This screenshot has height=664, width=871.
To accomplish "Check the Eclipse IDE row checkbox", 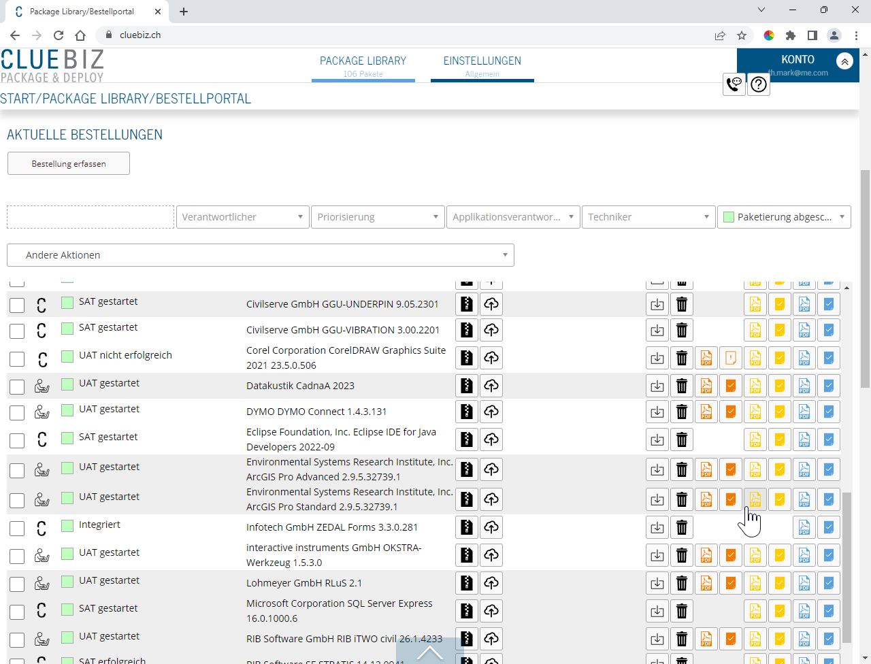I will pos(17,441).
